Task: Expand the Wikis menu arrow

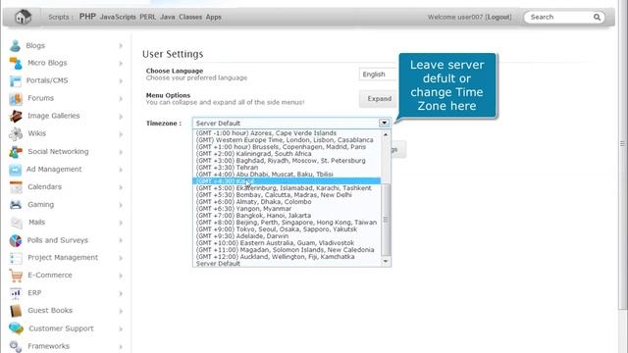Action: click(x=121, y=134)
